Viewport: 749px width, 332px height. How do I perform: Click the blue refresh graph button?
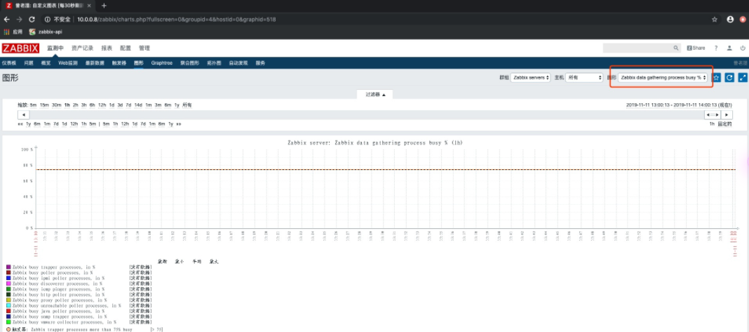pyautogui.click(x=729, y=77)
